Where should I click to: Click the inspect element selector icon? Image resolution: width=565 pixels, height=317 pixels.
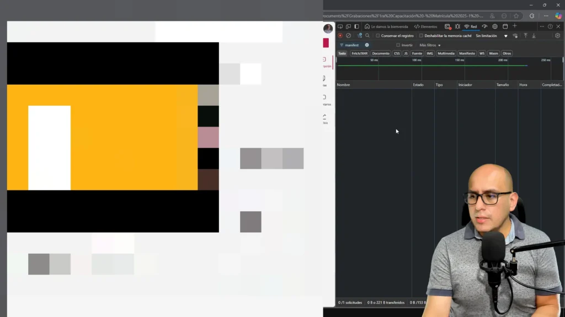tap(340, 26)
